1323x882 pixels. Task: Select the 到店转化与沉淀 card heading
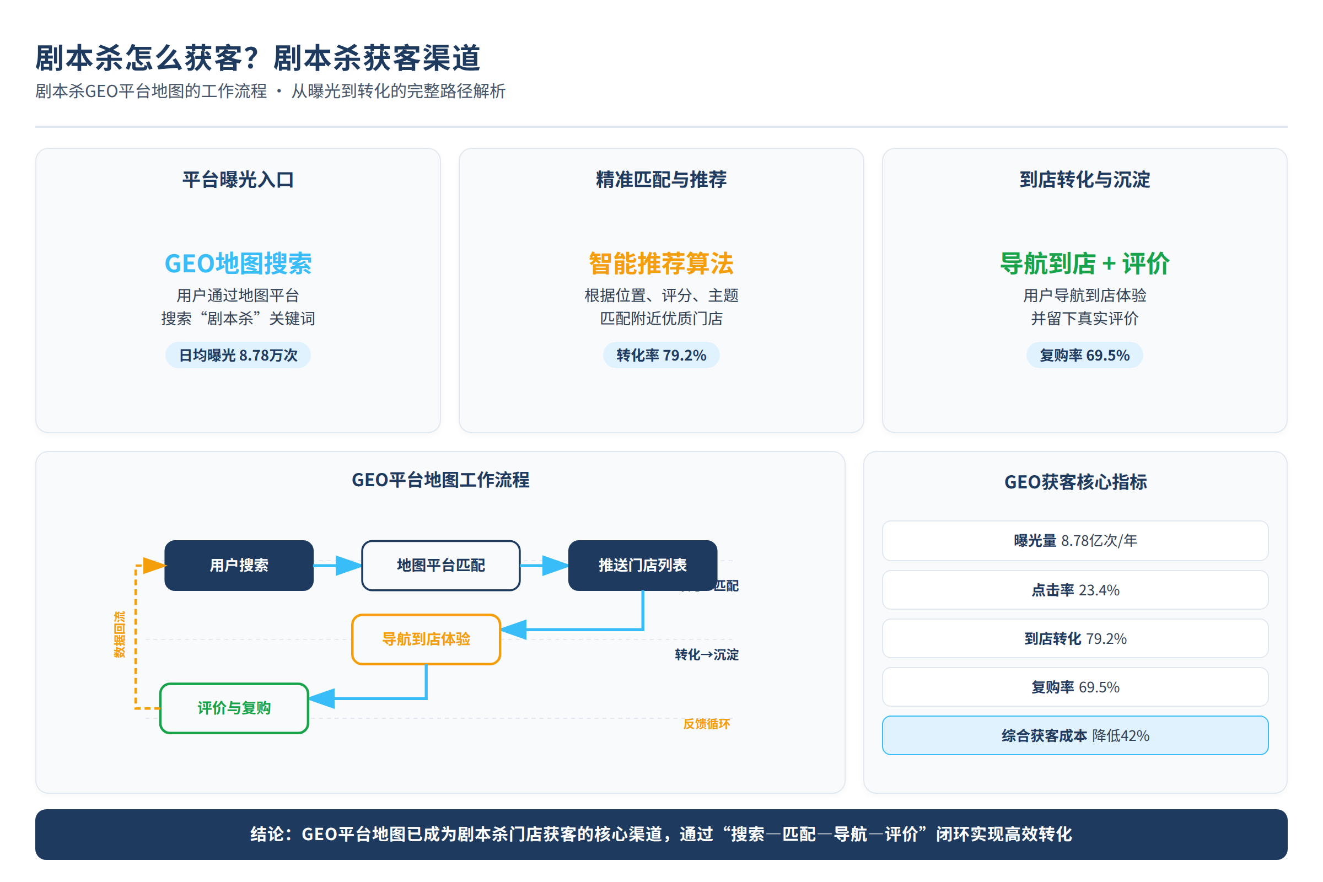tap(1084, 180)
